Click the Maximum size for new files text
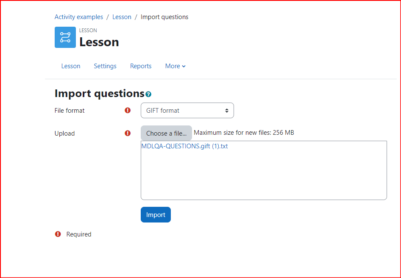 (244, 133)
